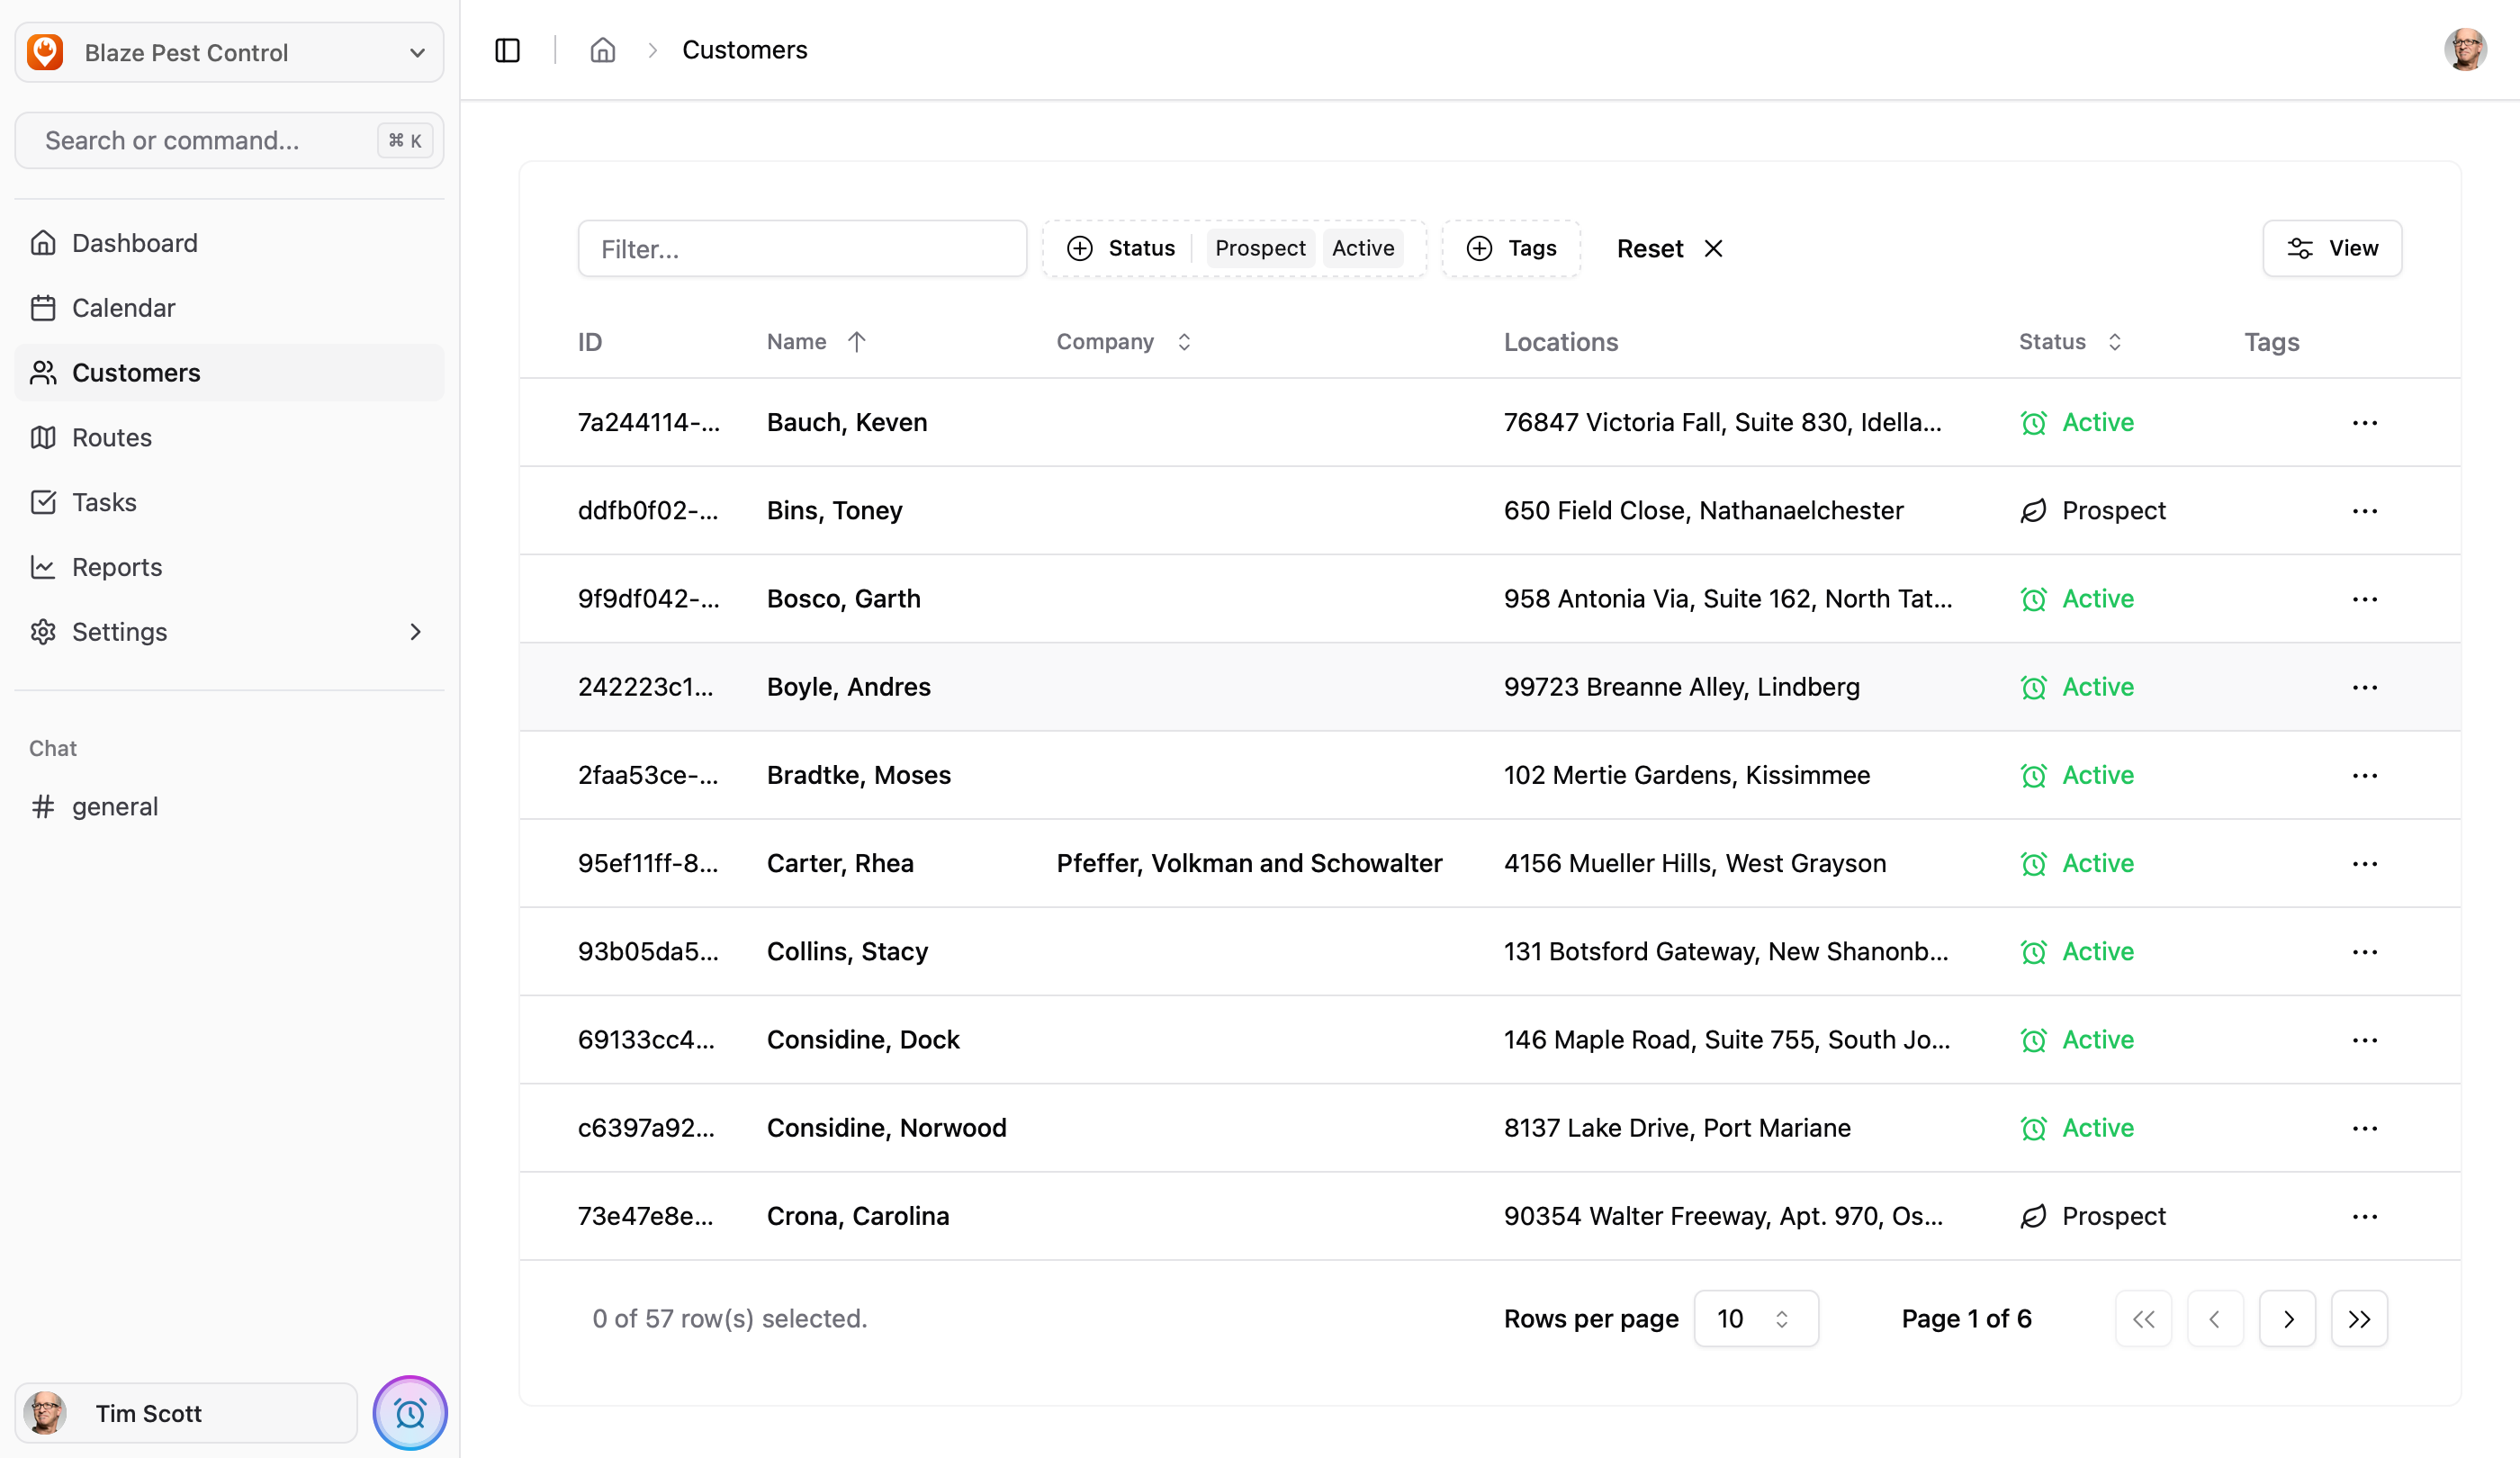Open the Rows per page dropdown
Screen dimensions: 2520x1458
[1755, 1318]
